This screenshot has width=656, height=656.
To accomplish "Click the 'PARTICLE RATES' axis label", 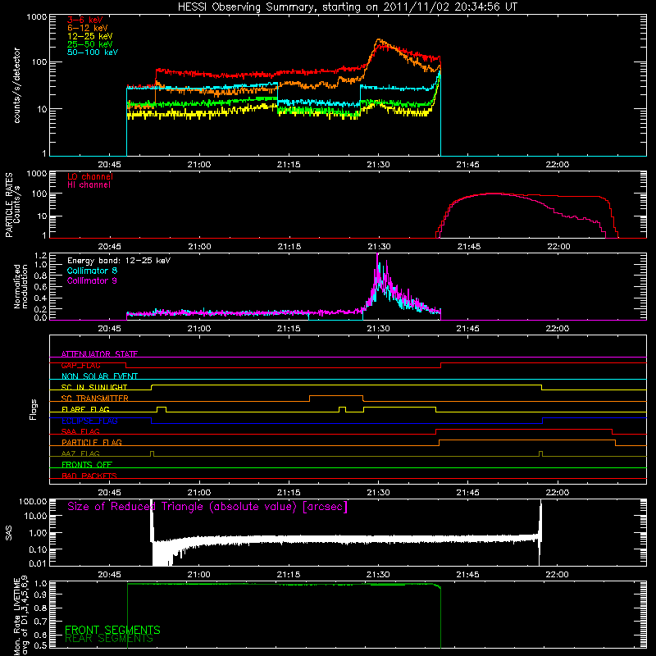I will [x=9, y=205].
